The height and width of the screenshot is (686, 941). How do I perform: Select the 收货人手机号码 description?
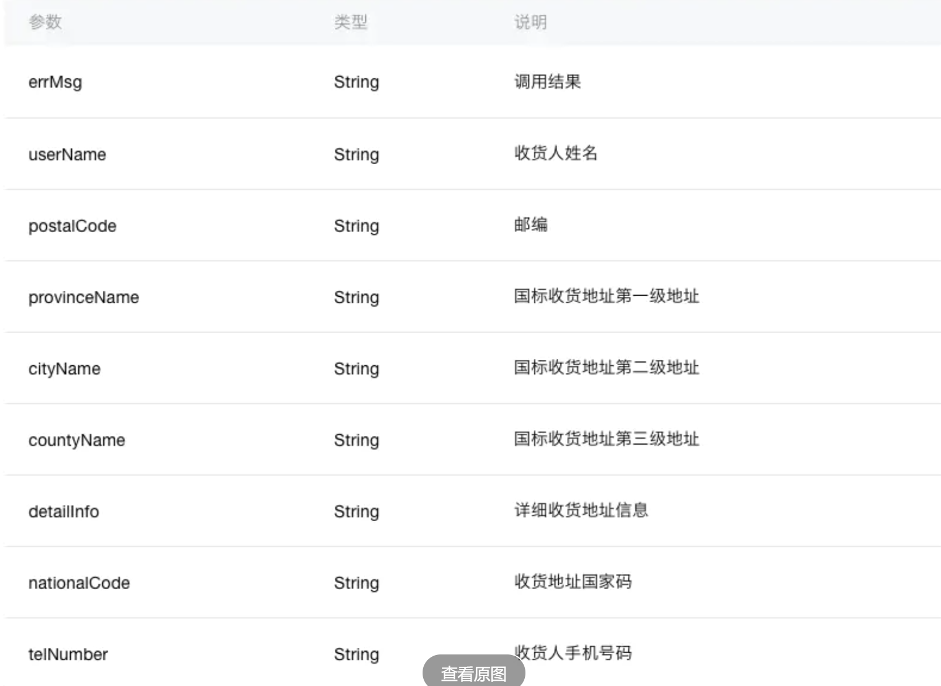[573, 653]
